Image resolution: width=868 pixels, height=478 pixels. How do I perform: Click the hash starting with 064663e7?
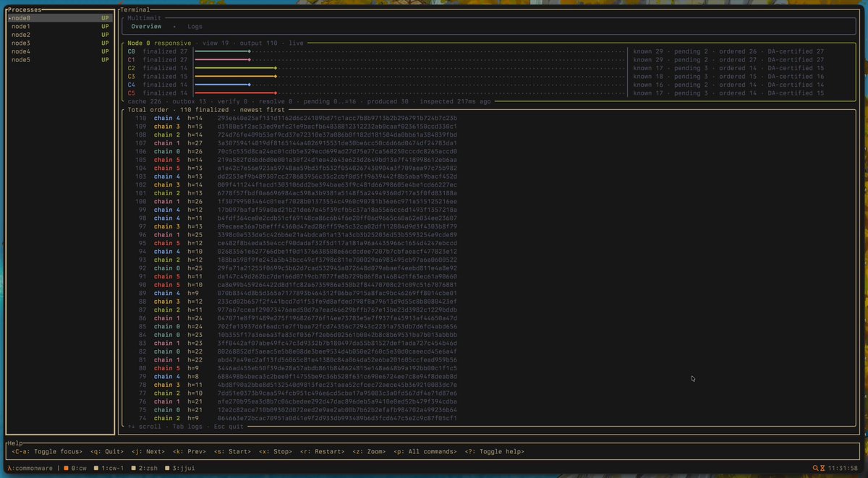click(x=337, y=419)
